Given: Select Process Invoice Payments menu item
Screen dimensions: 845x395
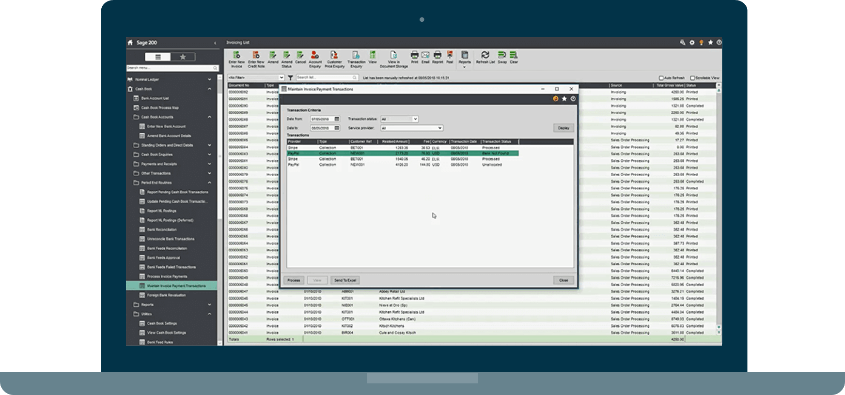Looking at the screenshot, I should (x=167, y=276).
